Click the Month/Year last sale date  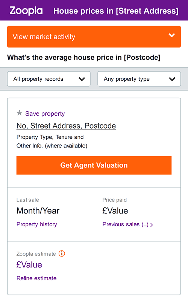(38, 211)
